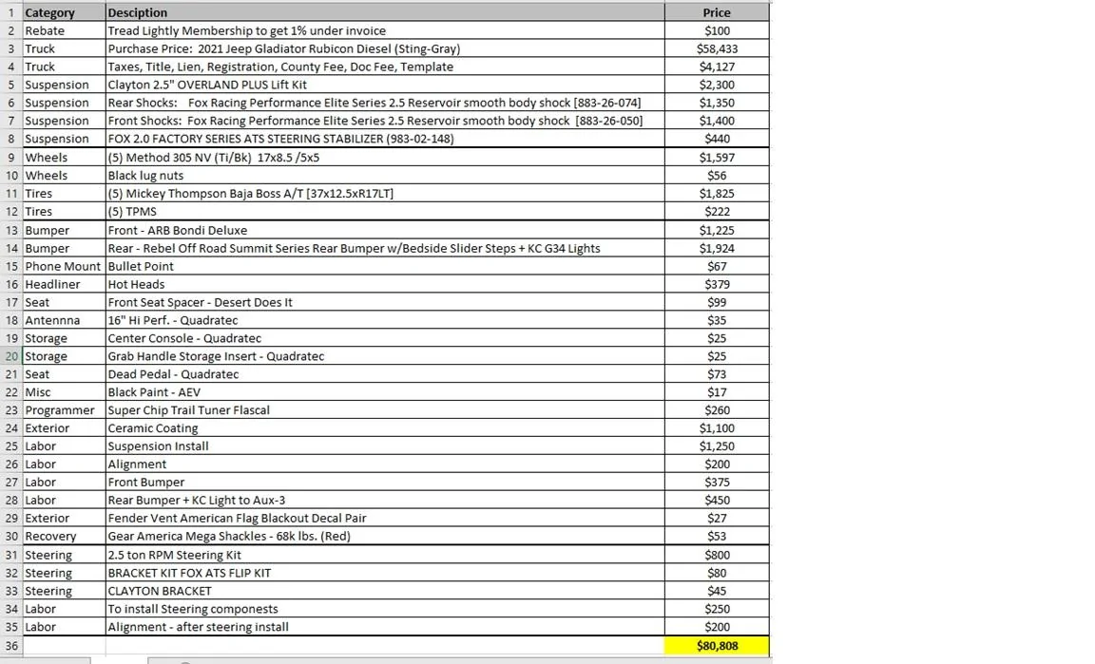Select row header number 20
The image size is (1095, 664).
pos(11,356)
